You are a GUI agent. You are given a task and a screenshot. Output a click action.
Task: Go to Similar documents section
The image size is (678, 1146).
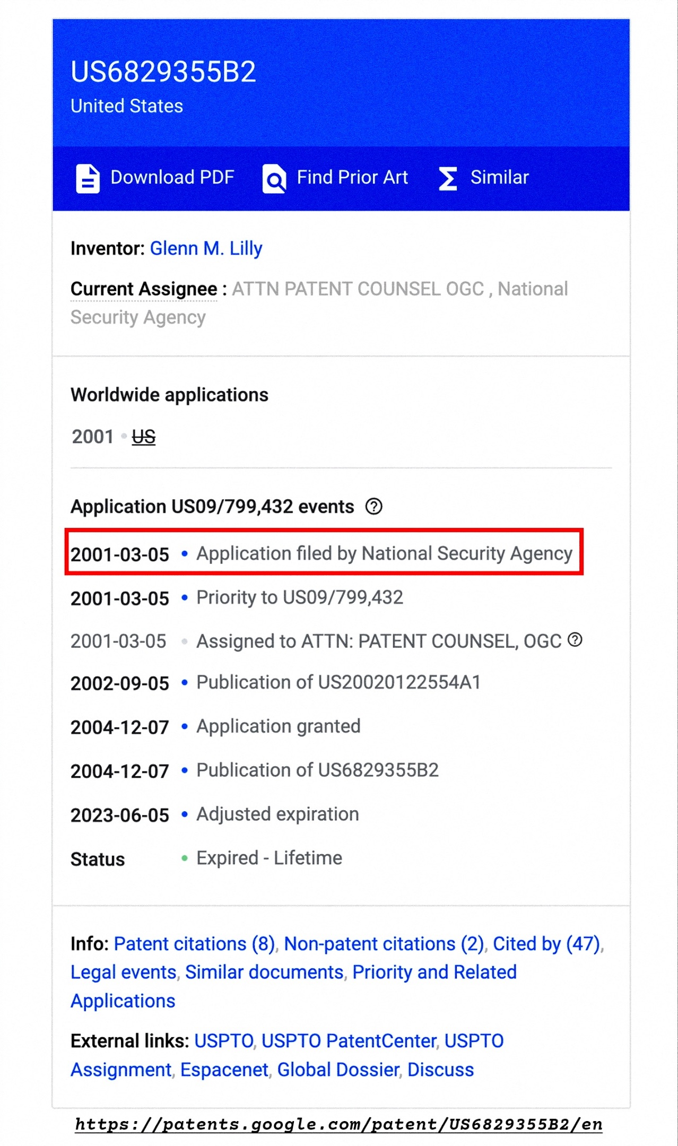(264, 972)
